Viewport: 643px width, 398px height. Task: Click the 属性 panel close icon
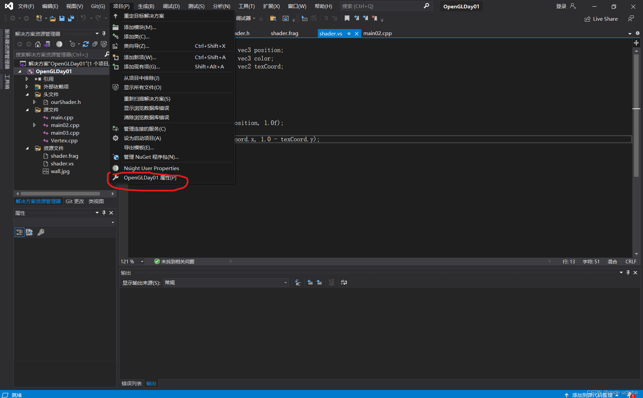click(113, 212)
